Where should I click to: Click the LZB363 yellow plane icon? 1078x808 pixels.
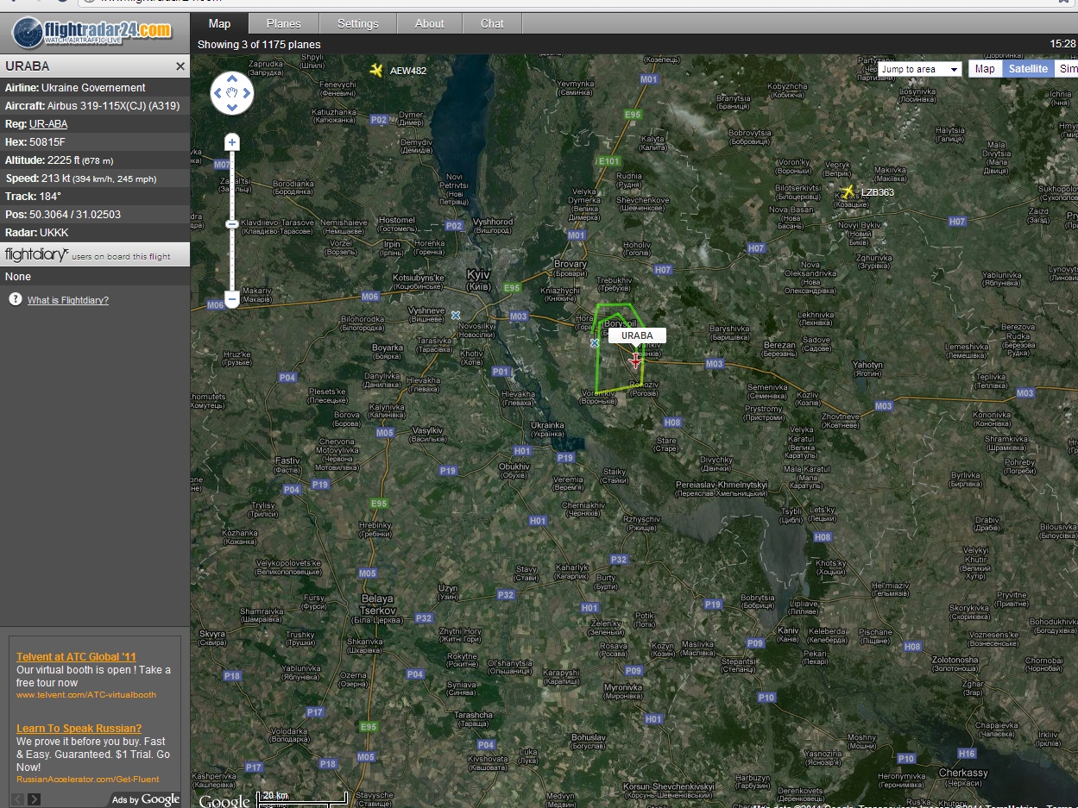coord(848,191)
